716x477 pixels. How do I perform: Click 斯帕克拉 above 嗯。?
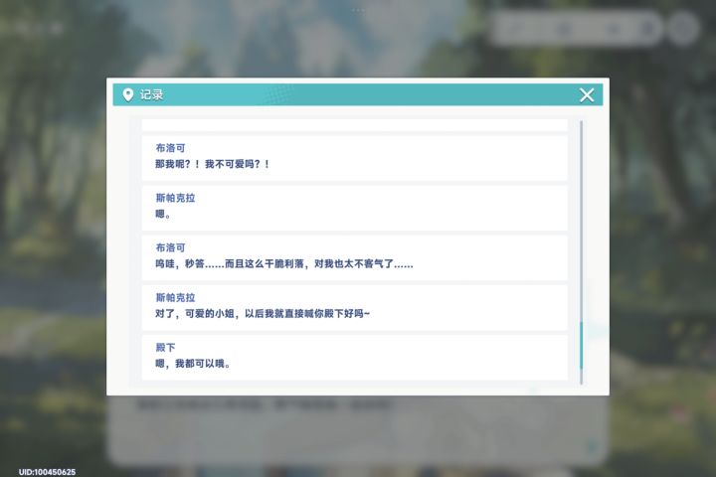tap(175, 198)
